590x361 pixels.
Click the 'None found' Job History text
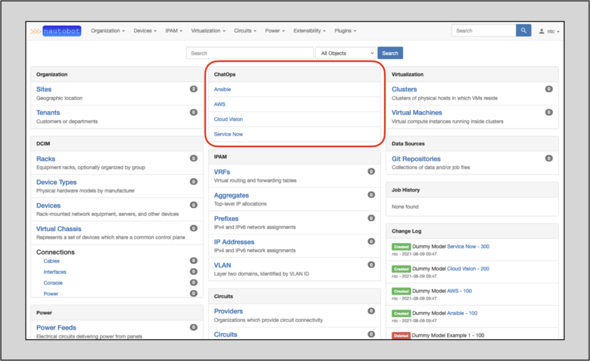pyautogui.click(x=405, y=207)
